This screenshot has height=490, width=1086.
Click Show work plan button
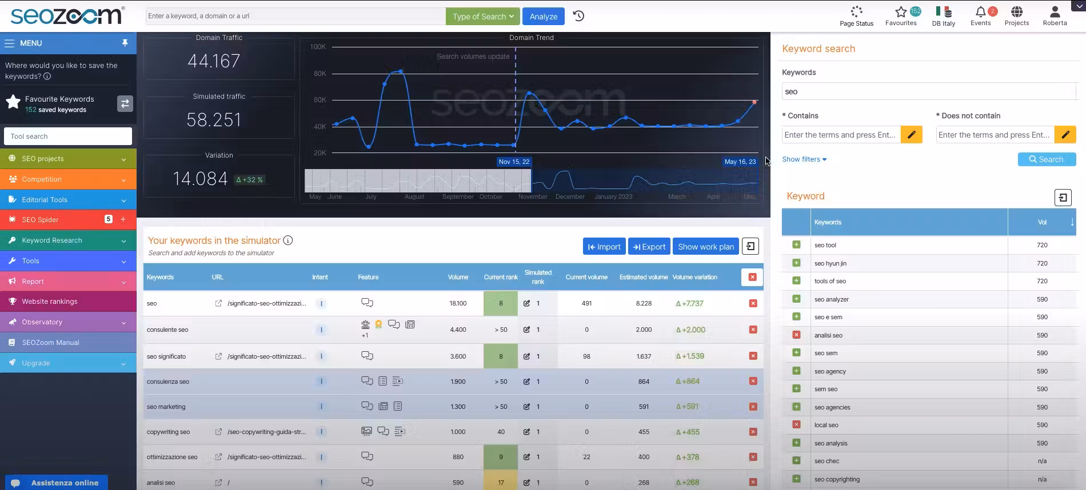(x=706, y=247)
